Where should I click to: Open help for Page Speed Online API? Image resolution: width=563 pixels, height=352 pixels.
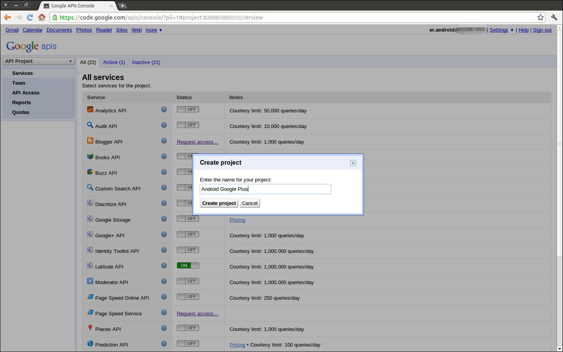coord(164,297)
